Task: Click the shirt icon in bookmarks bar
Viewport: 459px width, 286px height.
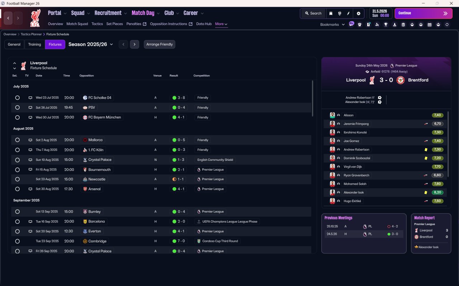Action: click(360, 25)
